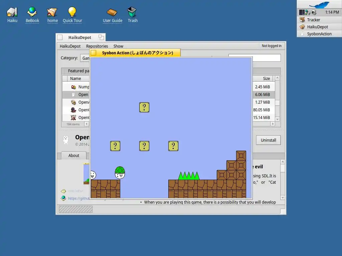Switch to HaikuDepot in the Deskbar
Viewport: 342px width, 256px height.
click(319, 27)
